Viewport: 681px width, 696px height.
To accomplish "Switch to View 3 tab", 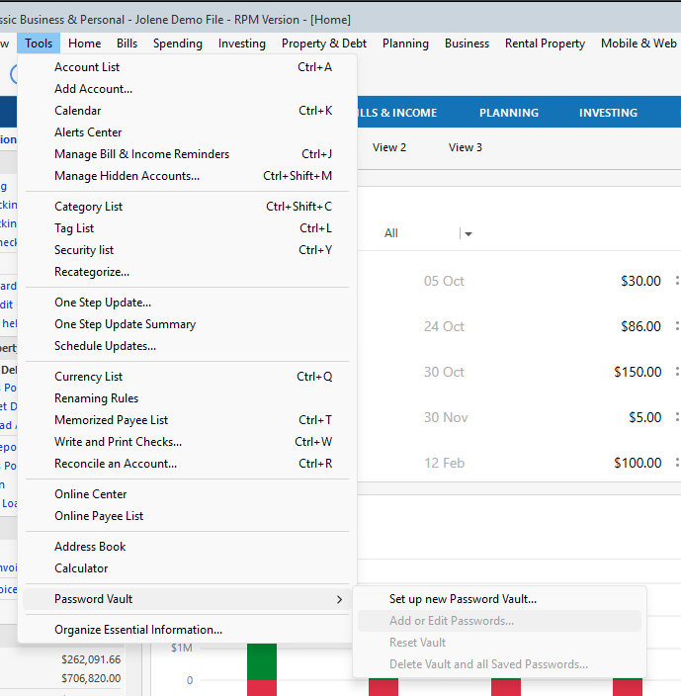I will click(465, 147).
